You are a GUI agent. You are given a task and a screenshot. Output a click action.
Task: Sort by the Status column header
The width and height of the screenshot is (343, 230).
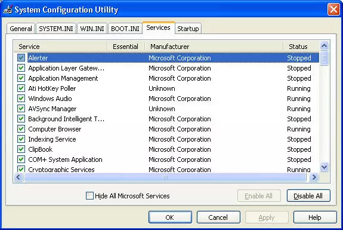[x=301, y=47]
